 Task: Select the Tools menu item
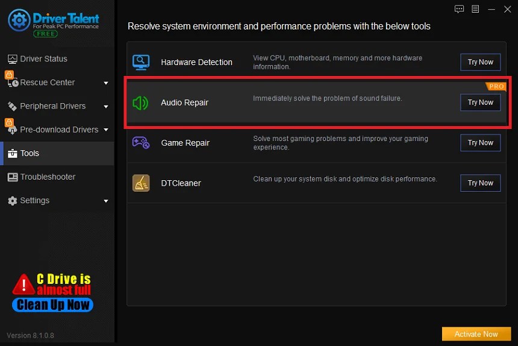tap(57, 153)
